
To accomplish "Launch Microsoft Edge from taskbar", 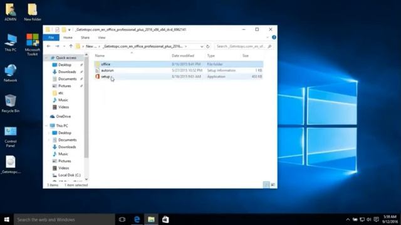I will [x=137, y=219].
